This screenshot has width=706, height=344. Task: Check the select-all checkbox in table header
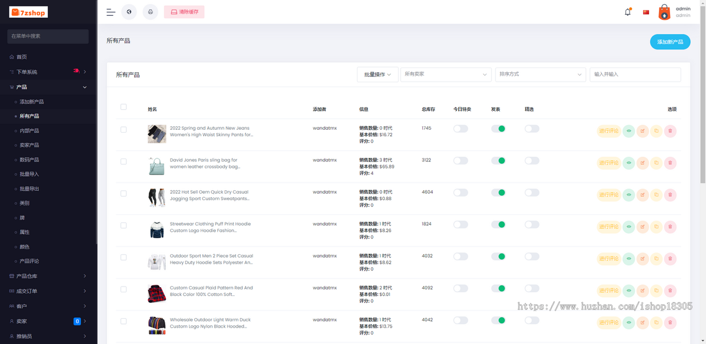[x=124, y=107]
